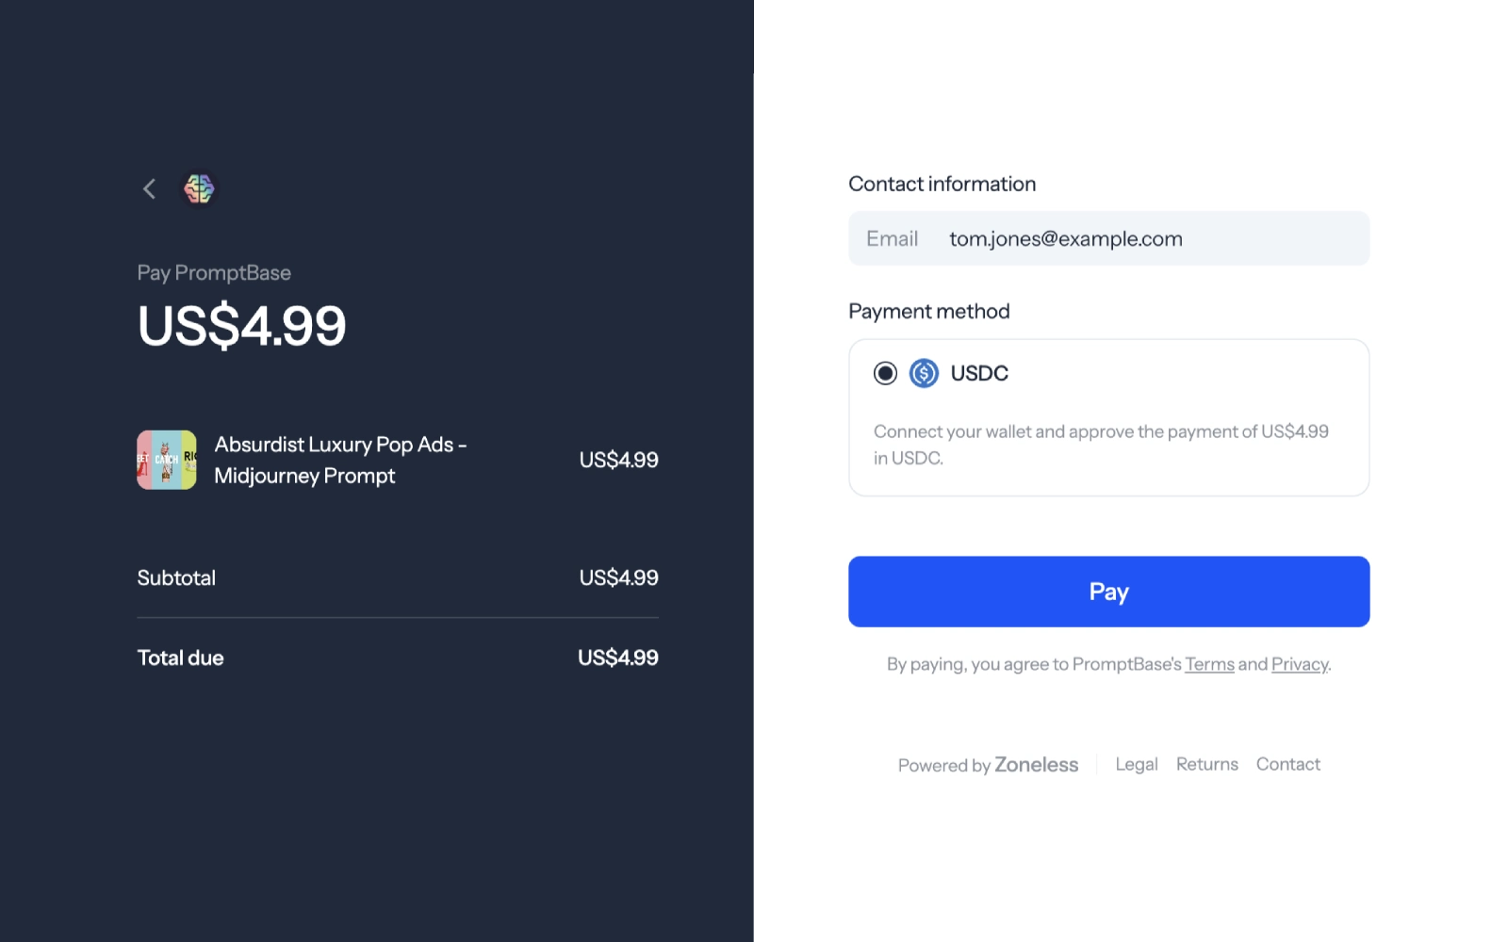Click the Legal footer link
The width and height of the screenshot is (1508, 942).
pyautogui.click(x=1137, y=764)
